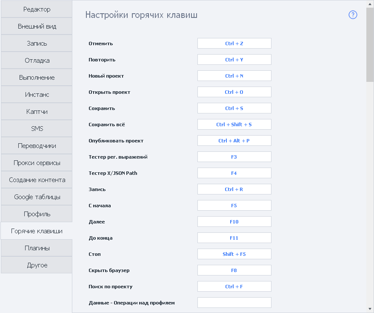Edit the Повторить hotkey field
374x313 pixels.
[x=234, y=60]
